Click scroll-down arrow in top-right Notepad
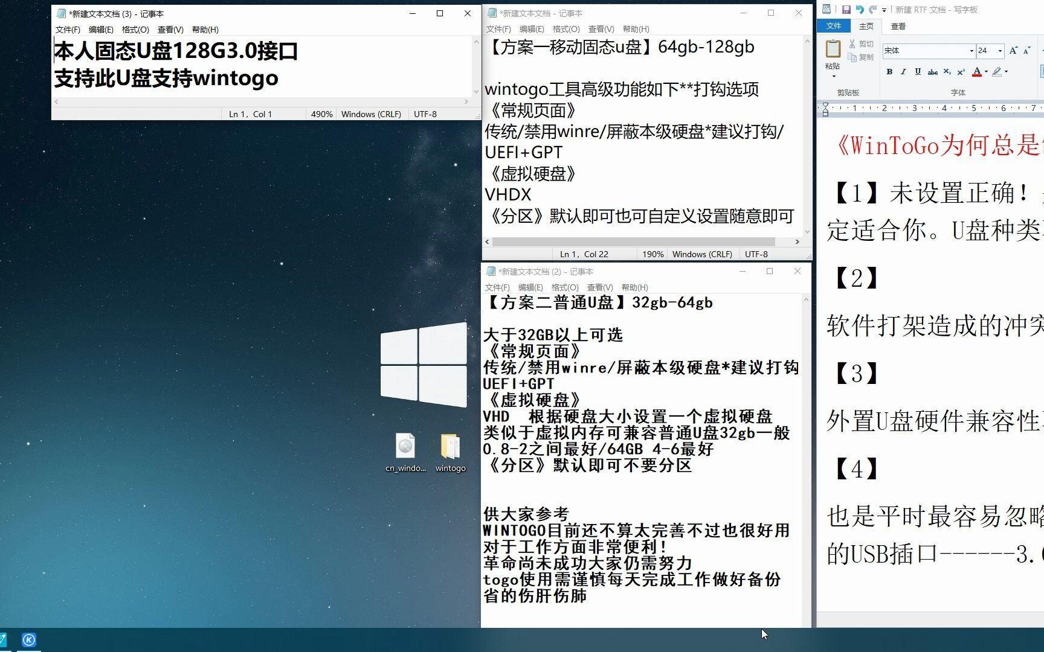 (x=807, y=231)
